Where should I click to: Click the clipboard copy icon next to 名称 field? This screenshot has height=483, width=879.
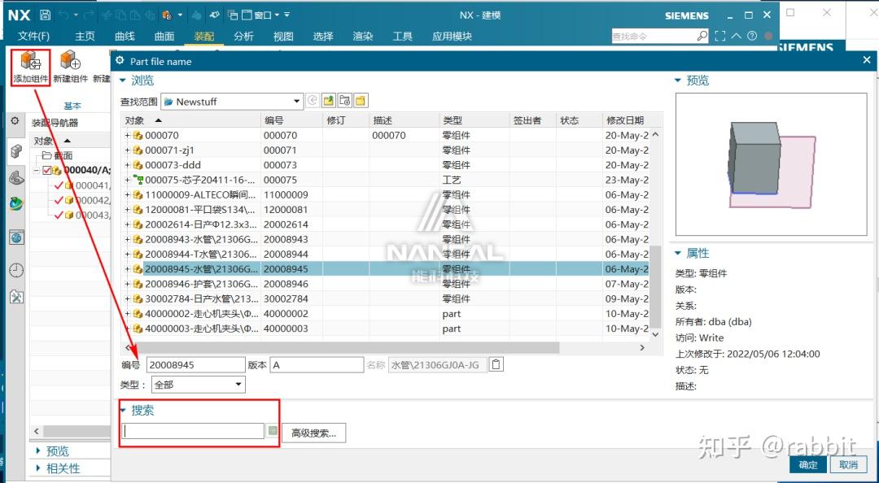tap(496, 364)
